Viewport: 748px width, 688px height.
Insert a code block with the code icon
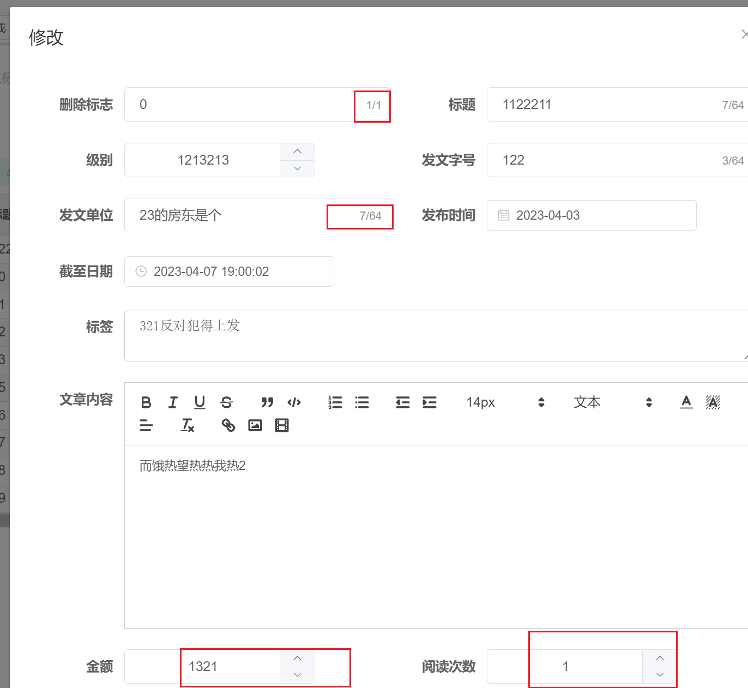(x=294, y=402)
